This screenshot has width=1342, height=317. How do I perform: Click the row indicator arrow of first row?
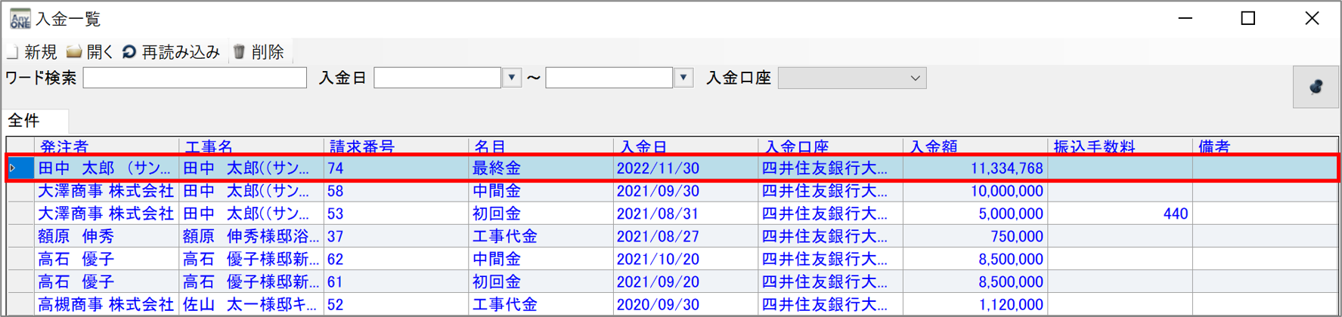click(x=14, y=168)
